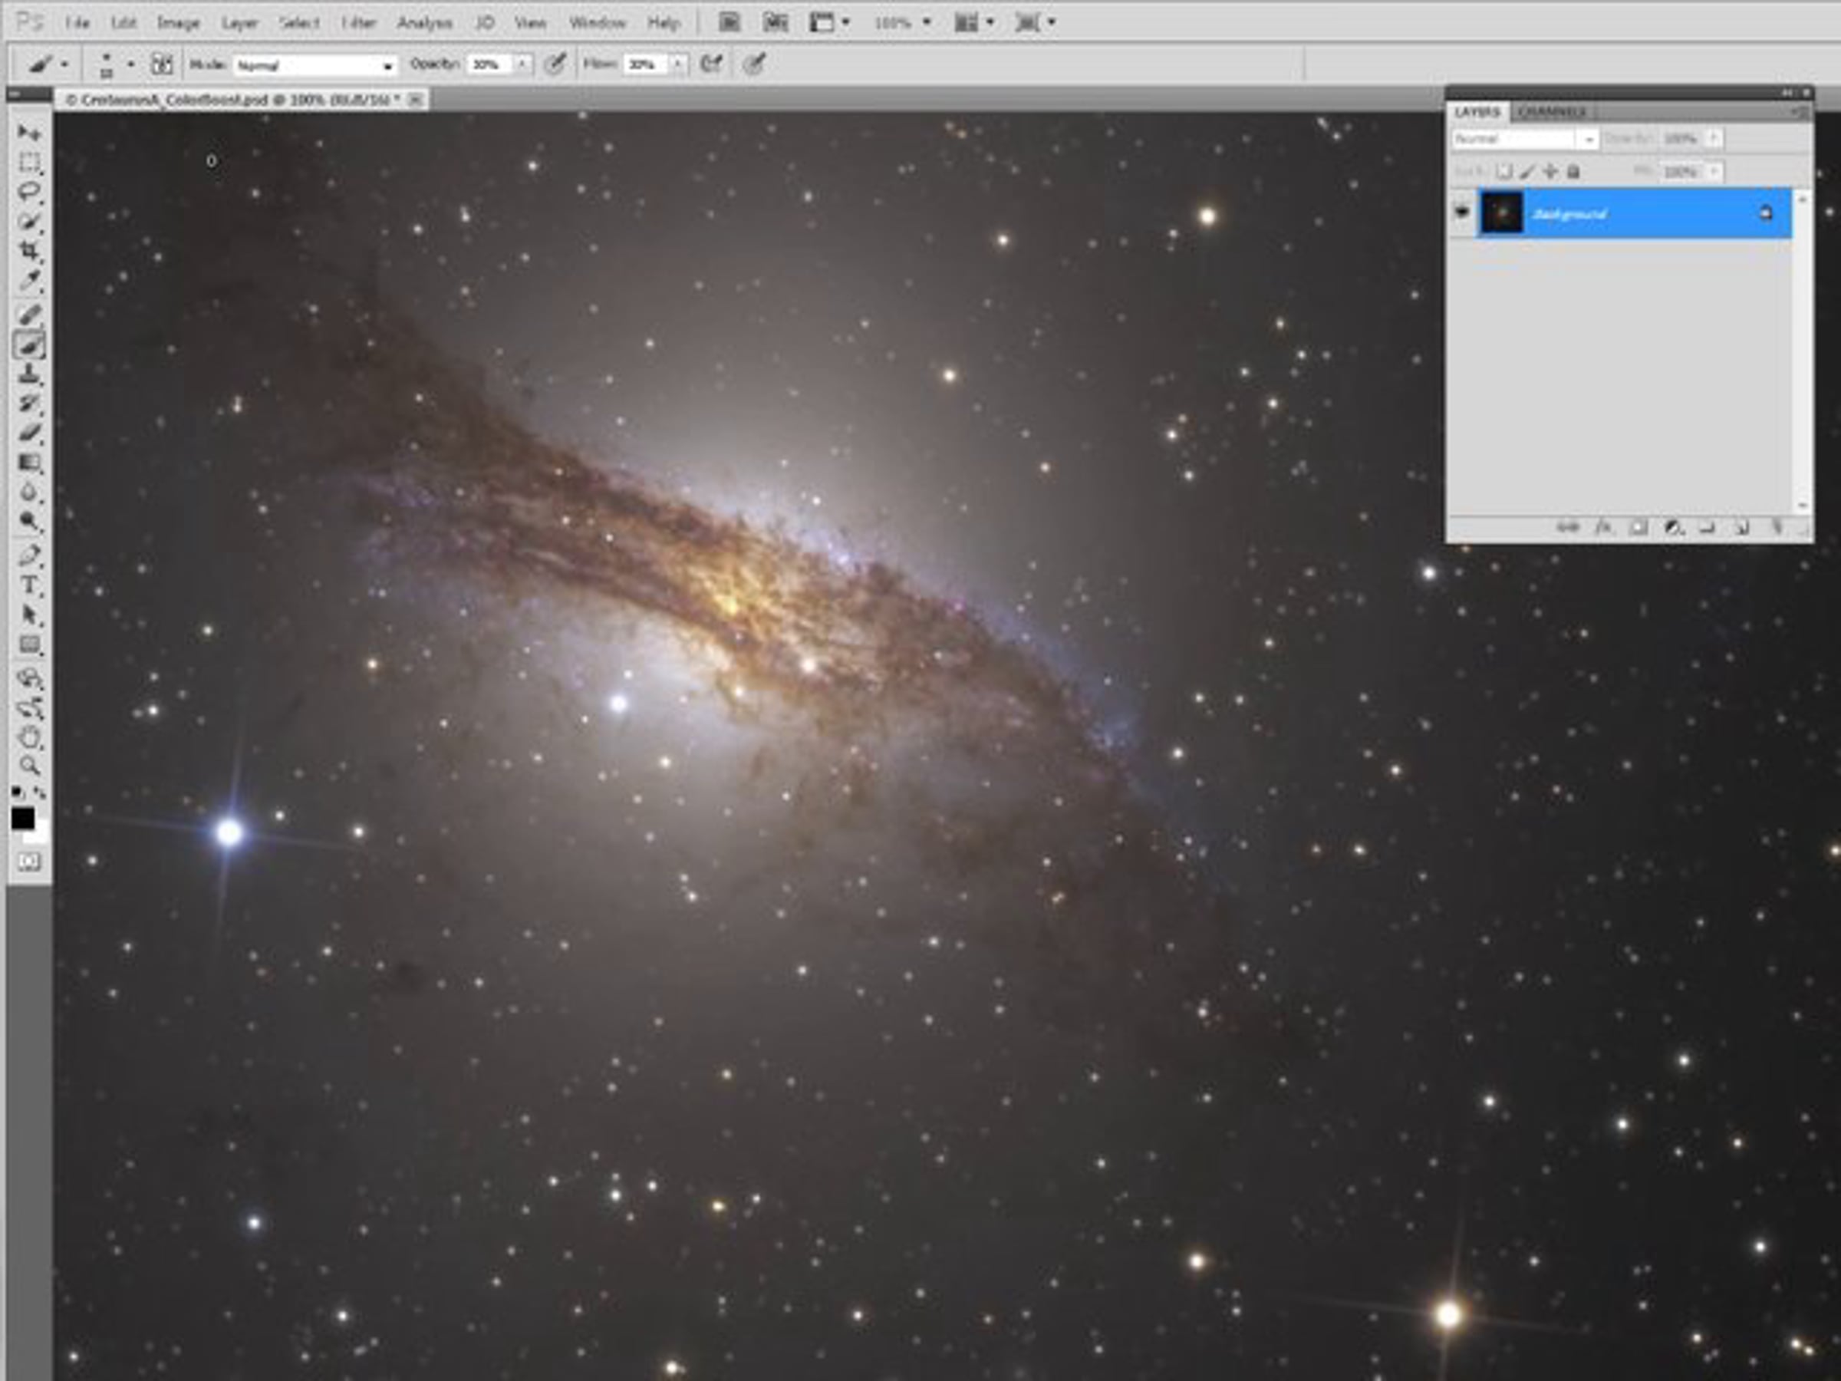Image resolution: width=1841 pixels, height=1381 pixels.
Task: Toggle lock all layer icon
Action: click(x=1573, y=172)
